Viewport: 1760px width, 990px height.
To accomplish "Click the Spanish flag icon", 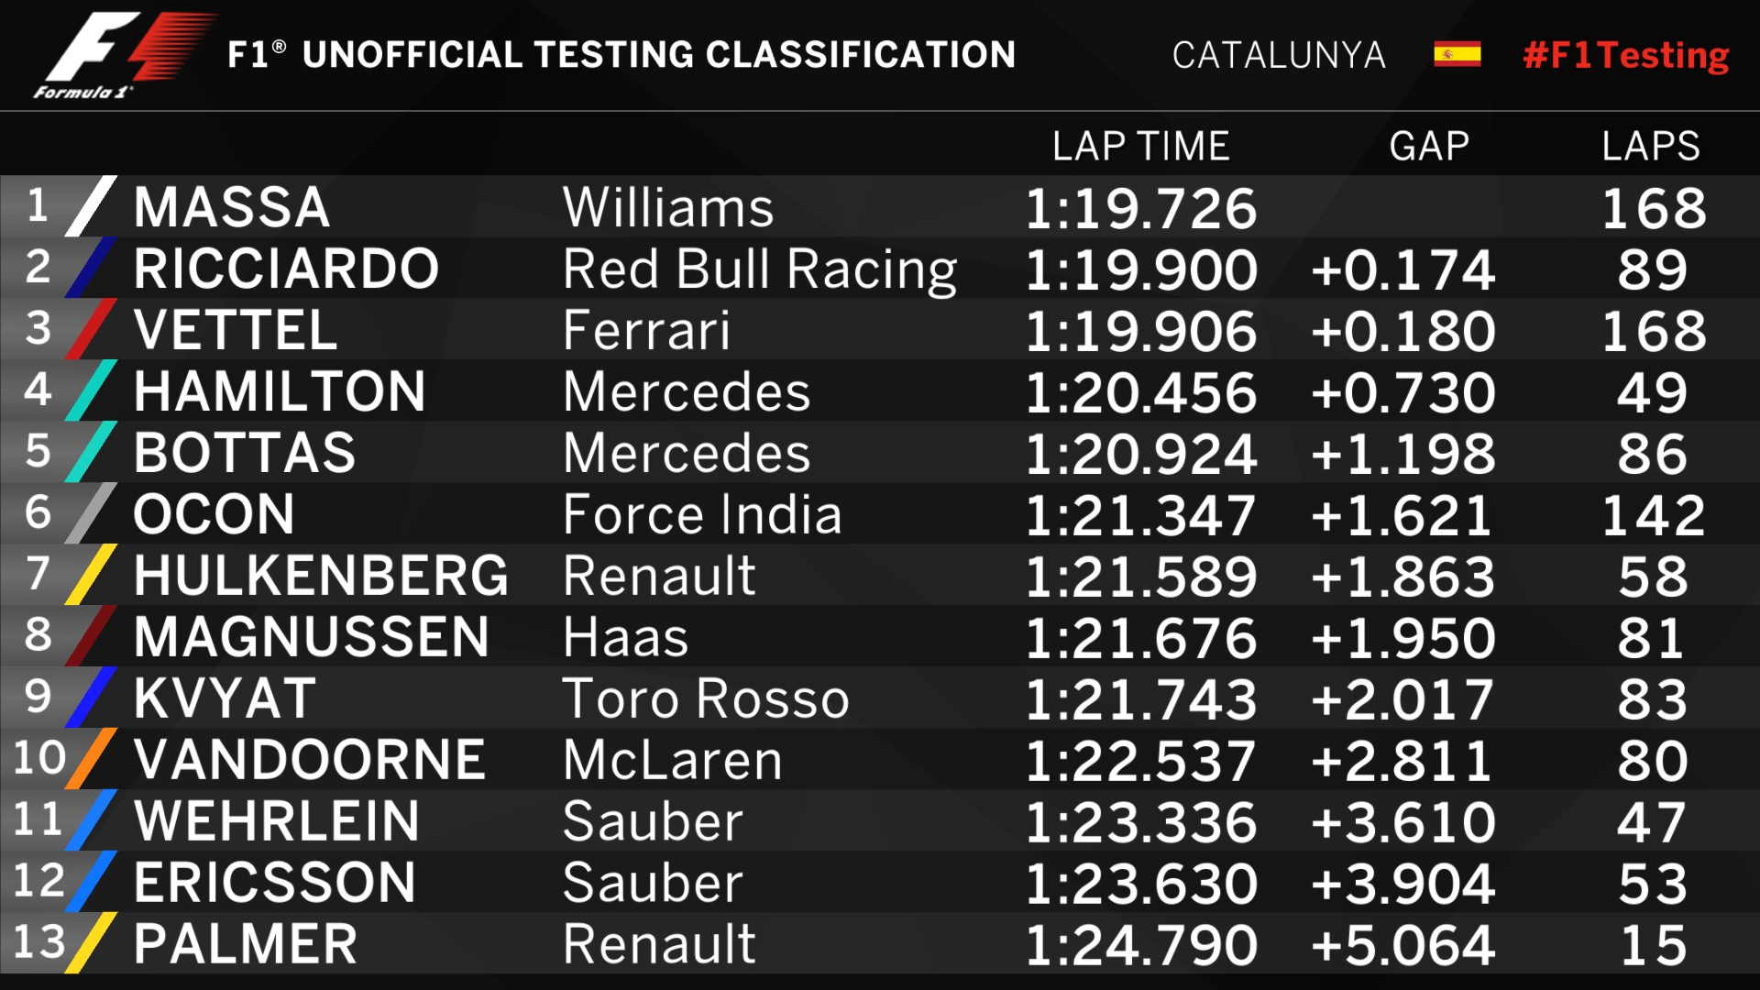I will click(x=1457, y=55).
